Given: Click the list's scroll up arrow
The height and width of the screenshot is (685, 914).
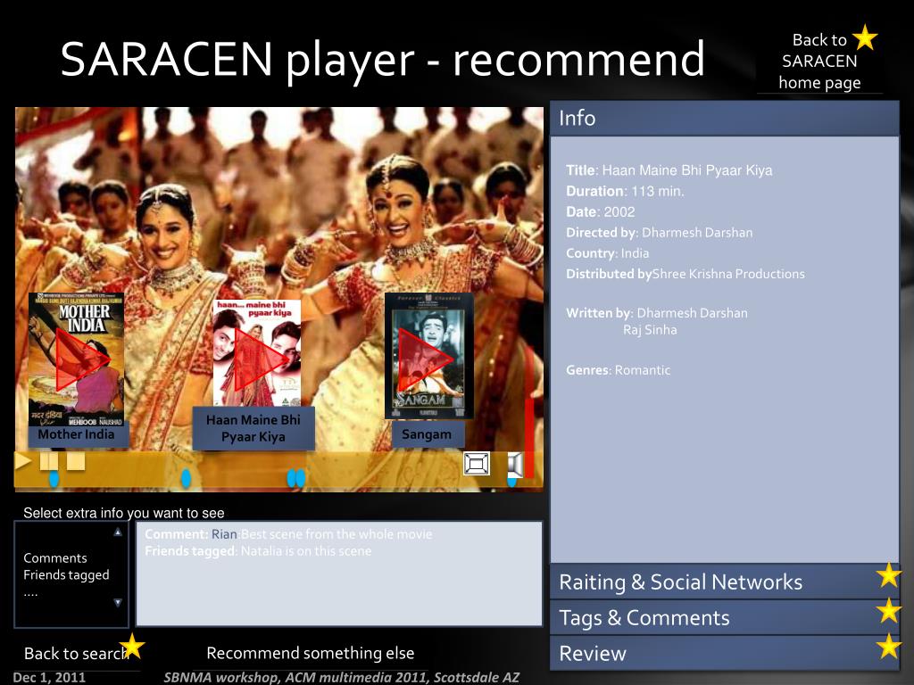Looking at the screenshot, I should 118,532.
